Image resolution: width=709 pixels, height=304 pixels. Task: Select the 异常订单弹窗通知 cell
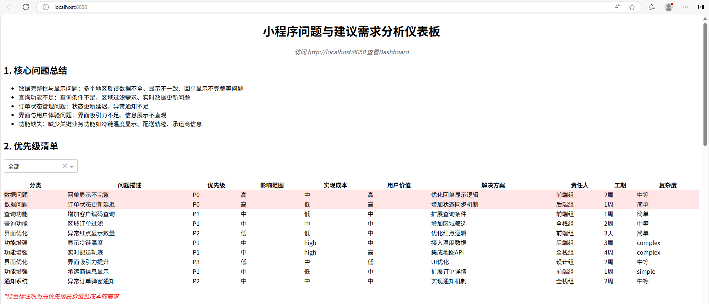[129, 281]
